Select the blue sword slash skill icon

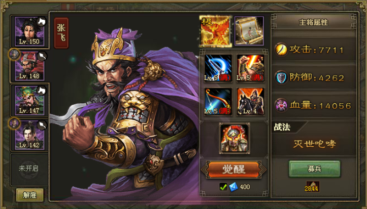(218, 68)
